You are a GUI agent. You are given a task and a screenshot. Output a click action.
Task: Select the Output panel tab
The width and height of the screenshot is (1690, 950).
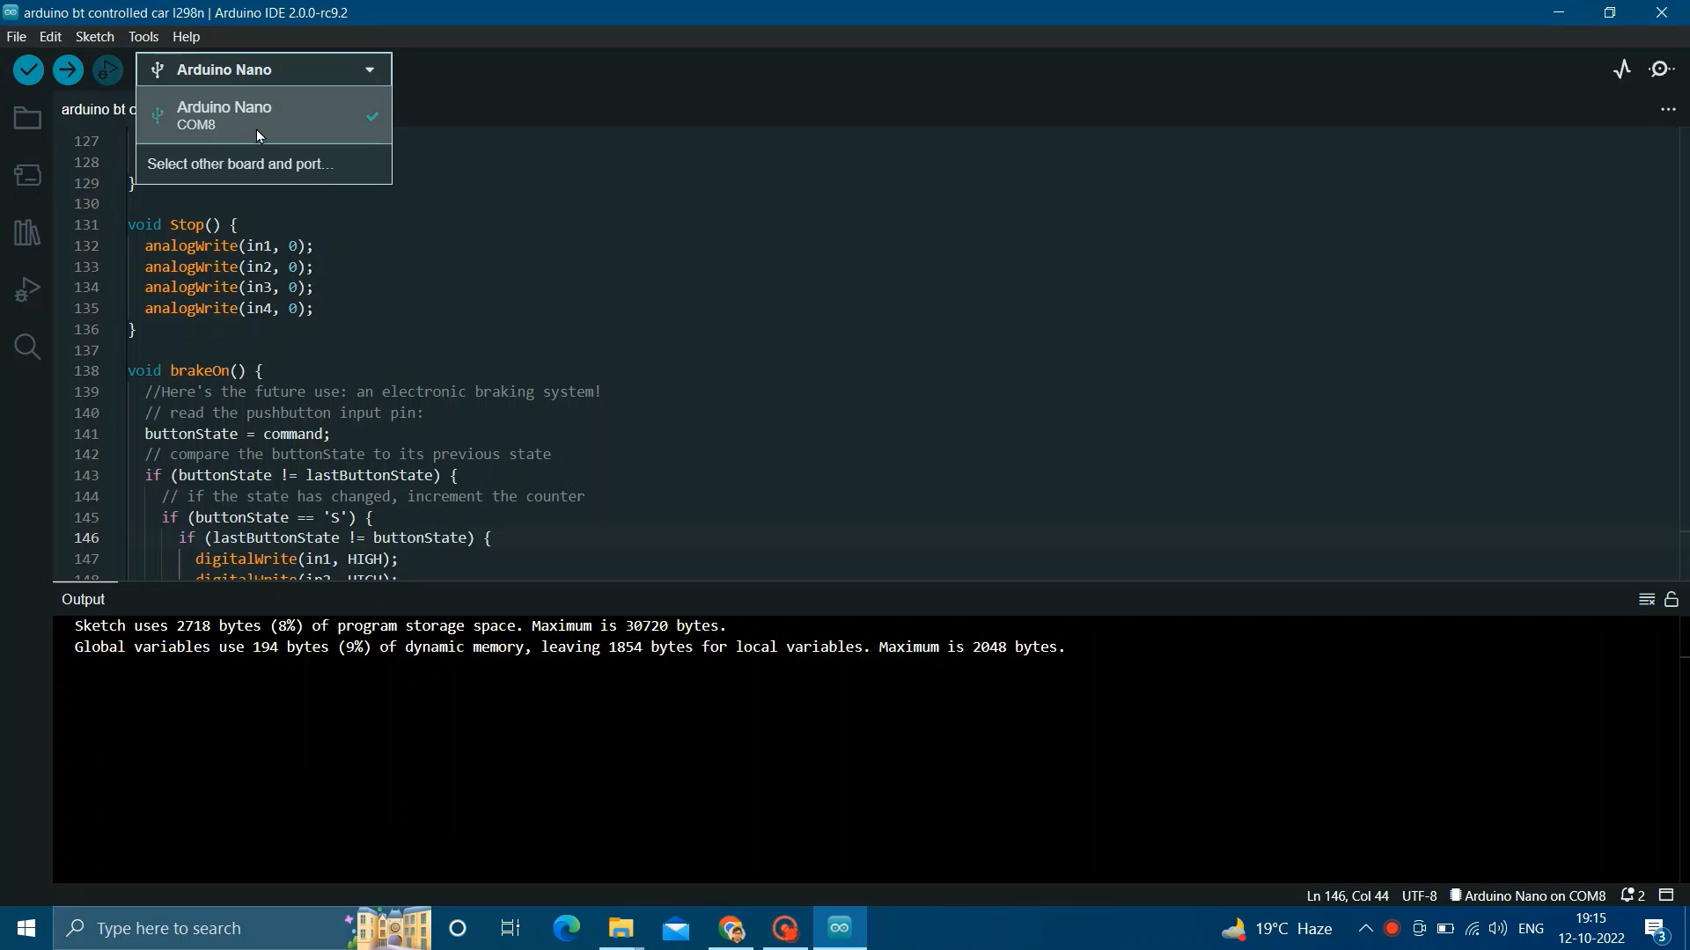(84, 600)
